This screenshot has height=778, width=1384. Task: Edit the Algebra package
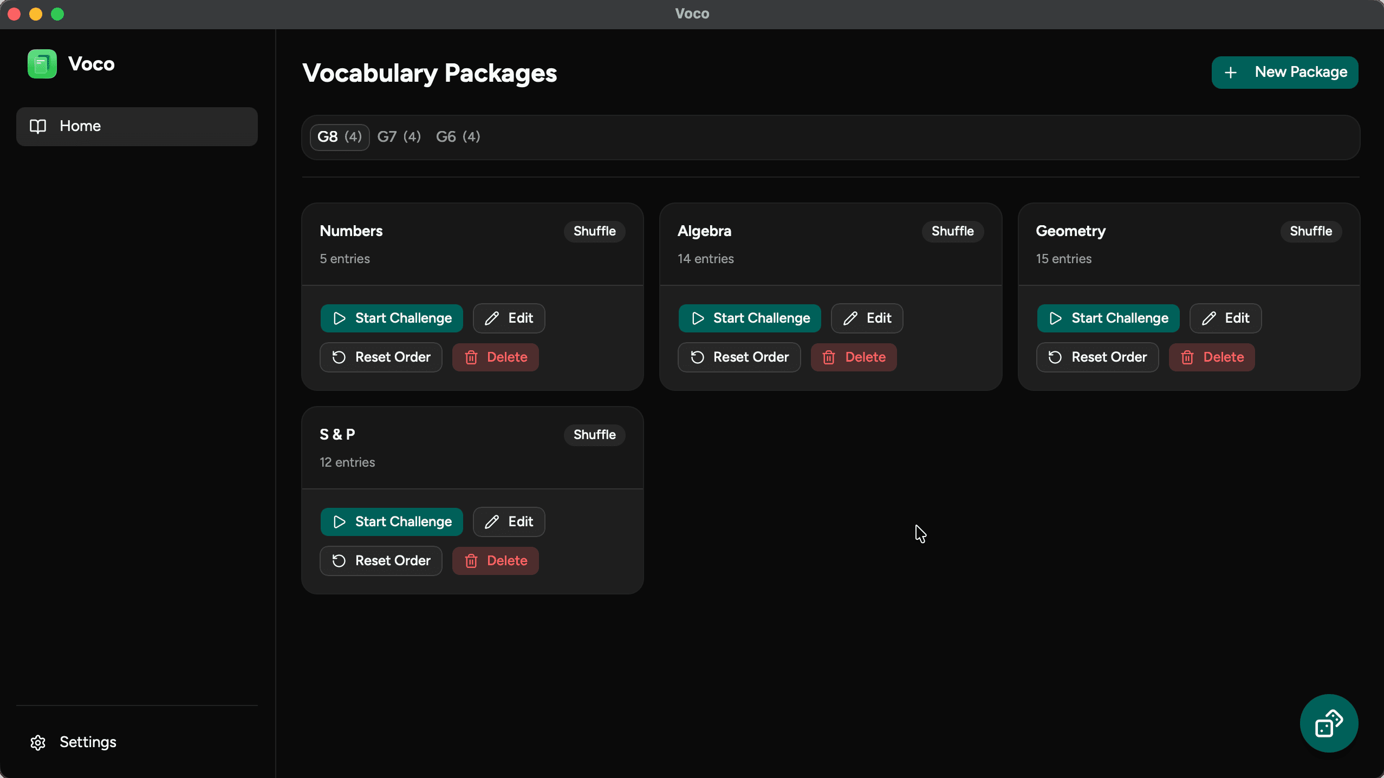point(867,318)
